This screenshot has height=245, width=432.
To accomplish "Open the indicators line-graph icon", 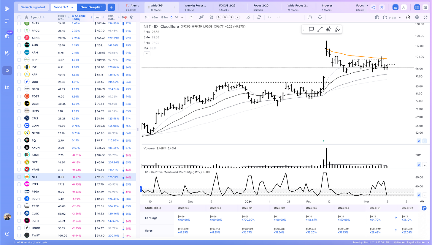I will pos(201,17).
